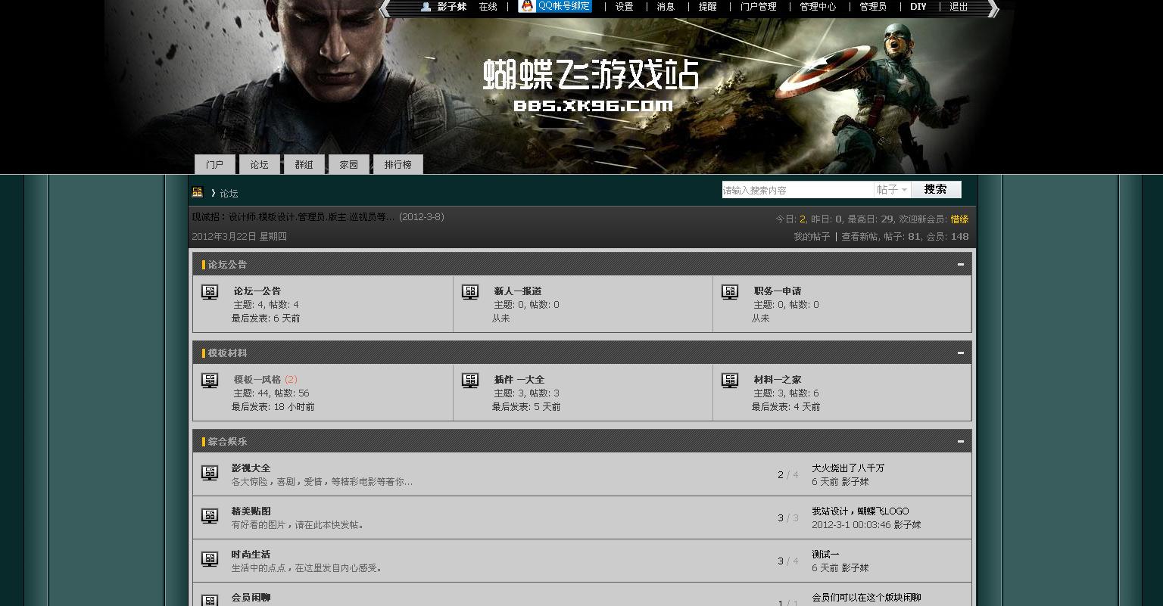Open new member 惜缘's profile
Image resolution: width=1163 pixels, height=606 pixels.
click(x=959, y=219)
